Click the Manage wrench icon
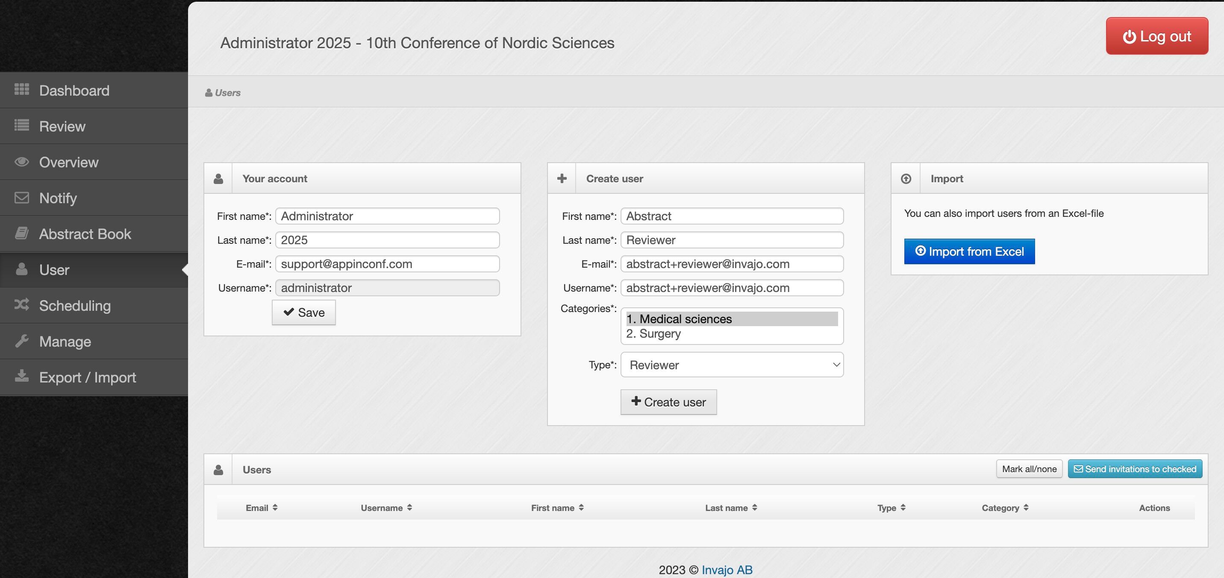The height and width of the screenshot is (578, 1224). coord(21,341)
